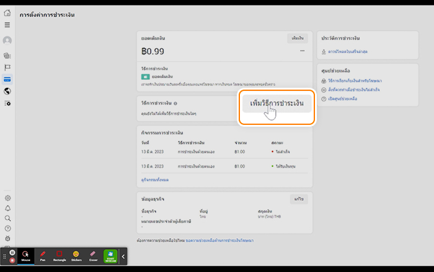
Task: Open the ดูกิจกรรมทั้งหมด view all activity link
Action: (x=155, y=180)
